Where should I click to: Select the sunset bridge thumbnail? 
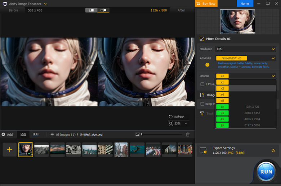point(57,149)
